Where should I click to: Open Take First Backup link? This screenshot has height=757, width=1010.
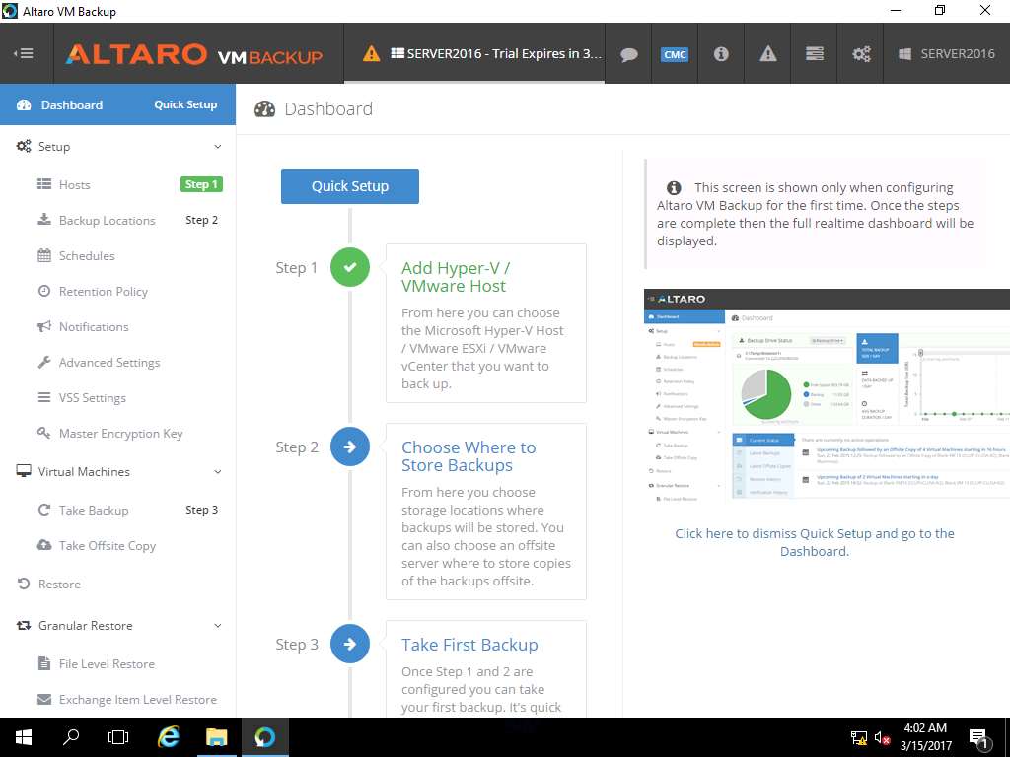469,645
